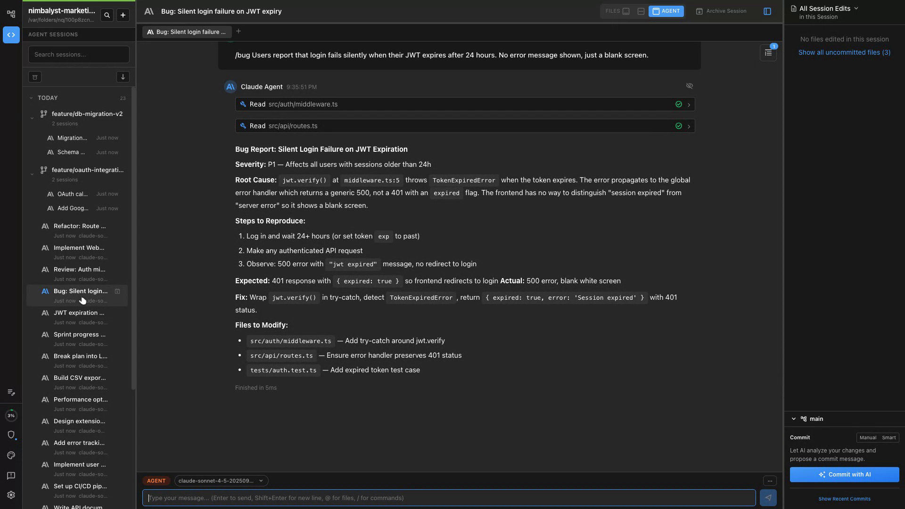Click the 'Show all uncommitted files (3)' link
Viewport: 905px width, 509px height.
[844, 52]
